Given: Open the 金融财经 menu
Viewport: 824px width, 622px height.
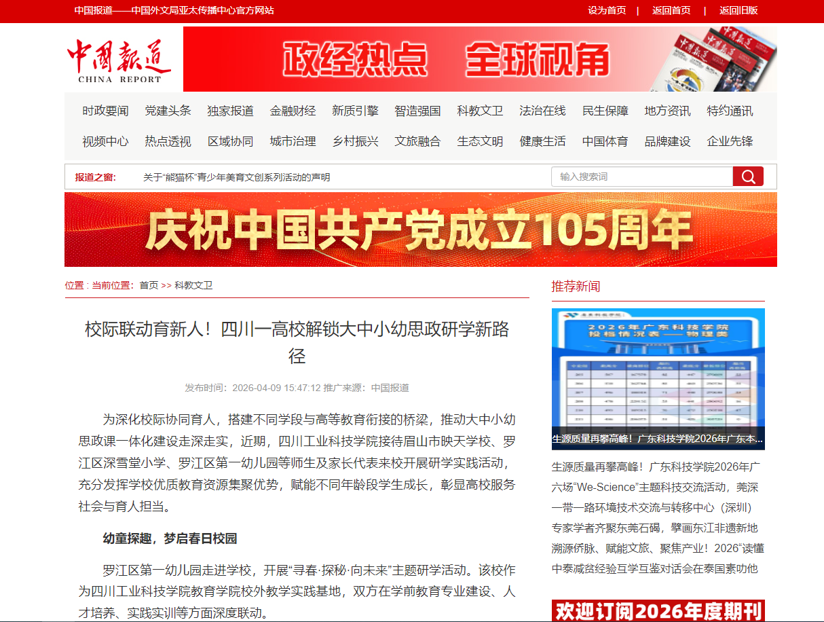Looking at the screenshot, I should (293, 111).
